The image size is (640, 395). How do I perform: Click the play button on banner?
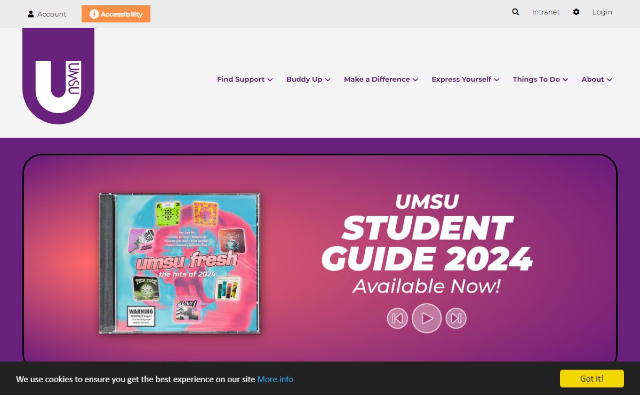[427, 318]
